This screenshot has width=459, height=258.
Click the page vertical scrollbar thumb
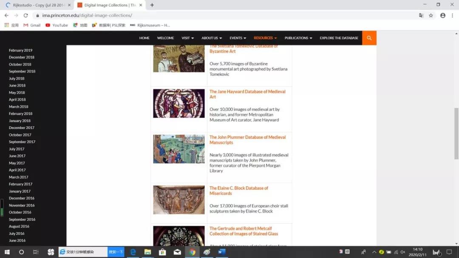[456, 134]
